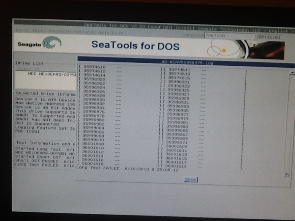Viewport: 295px width, 221px height.
Task: Click log entry 35999067
Action: 177,134
